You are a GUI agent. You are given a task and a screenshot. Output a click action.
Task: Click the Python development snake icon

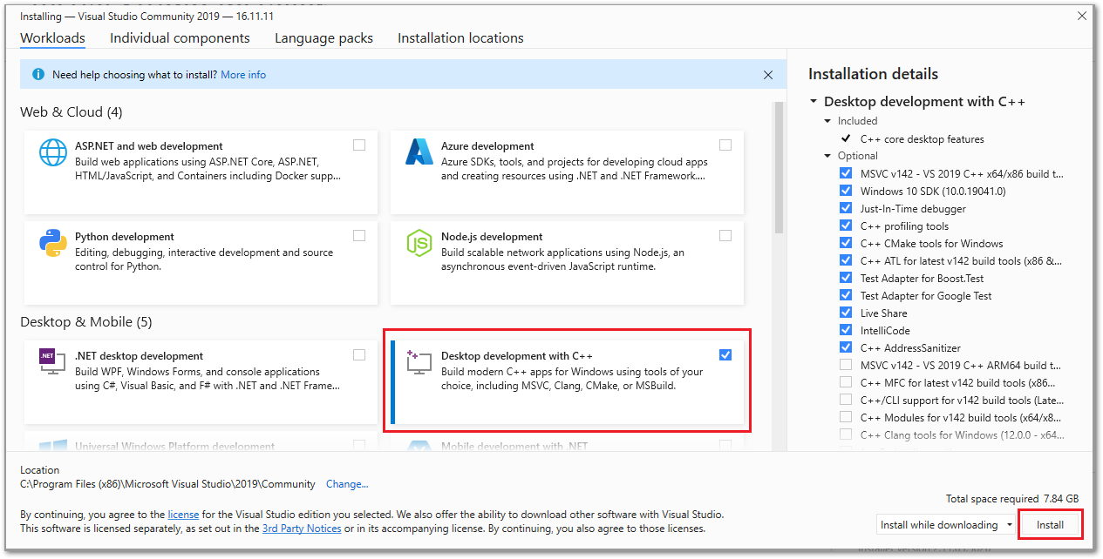point(53,243)
